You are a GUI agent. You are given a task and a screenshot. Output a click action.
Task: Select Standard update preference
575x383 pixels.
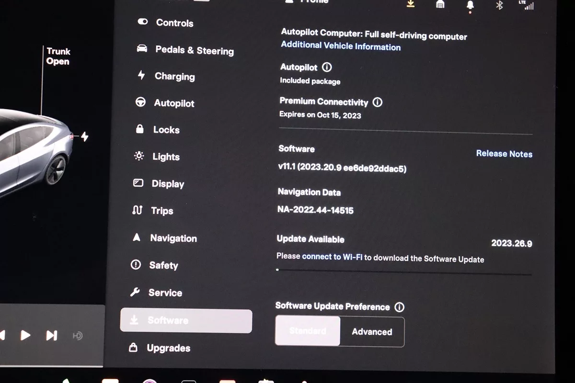(308, 331)
